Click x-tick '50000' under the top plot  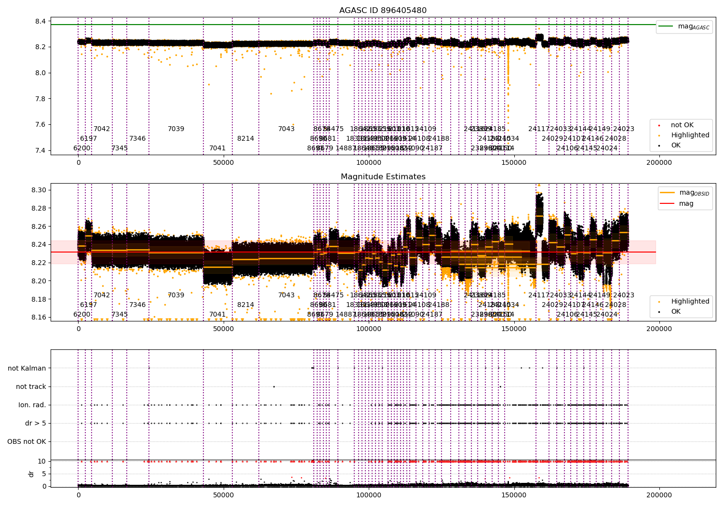pyautogui.click(x=224, y=163)
